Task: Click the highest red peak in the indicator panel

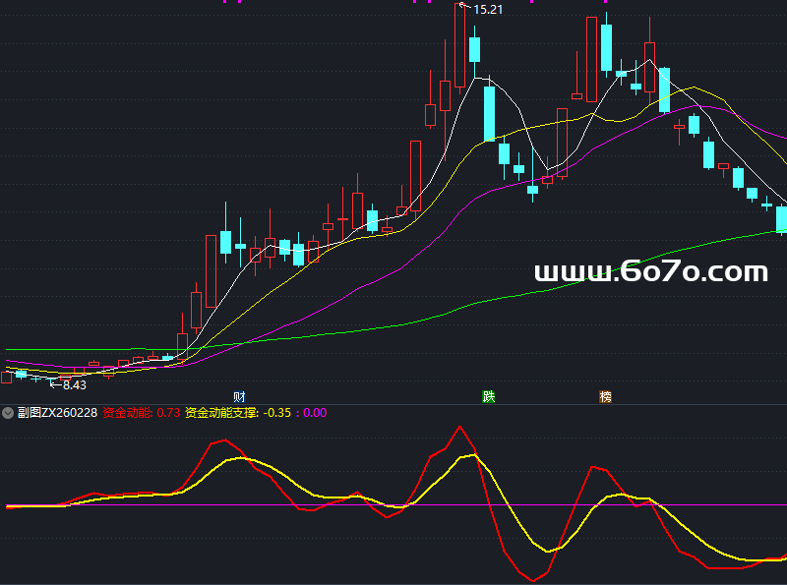Action: pos(458,427)
